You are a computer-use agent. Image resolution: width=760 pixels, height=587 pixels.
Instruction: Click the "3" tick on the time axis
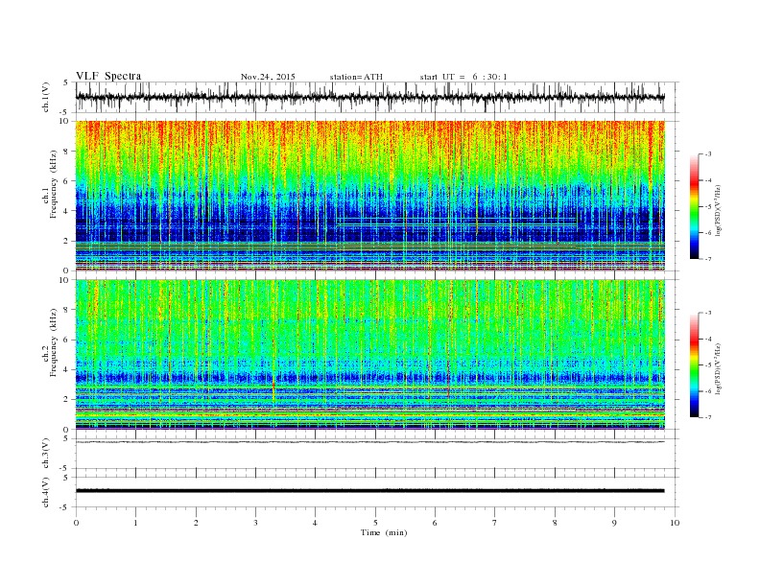tap(255, 523)
